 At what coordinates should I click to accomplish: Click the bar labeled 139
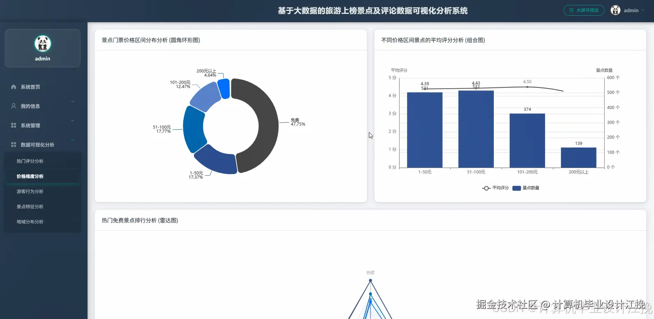click(x=578, y=157)
